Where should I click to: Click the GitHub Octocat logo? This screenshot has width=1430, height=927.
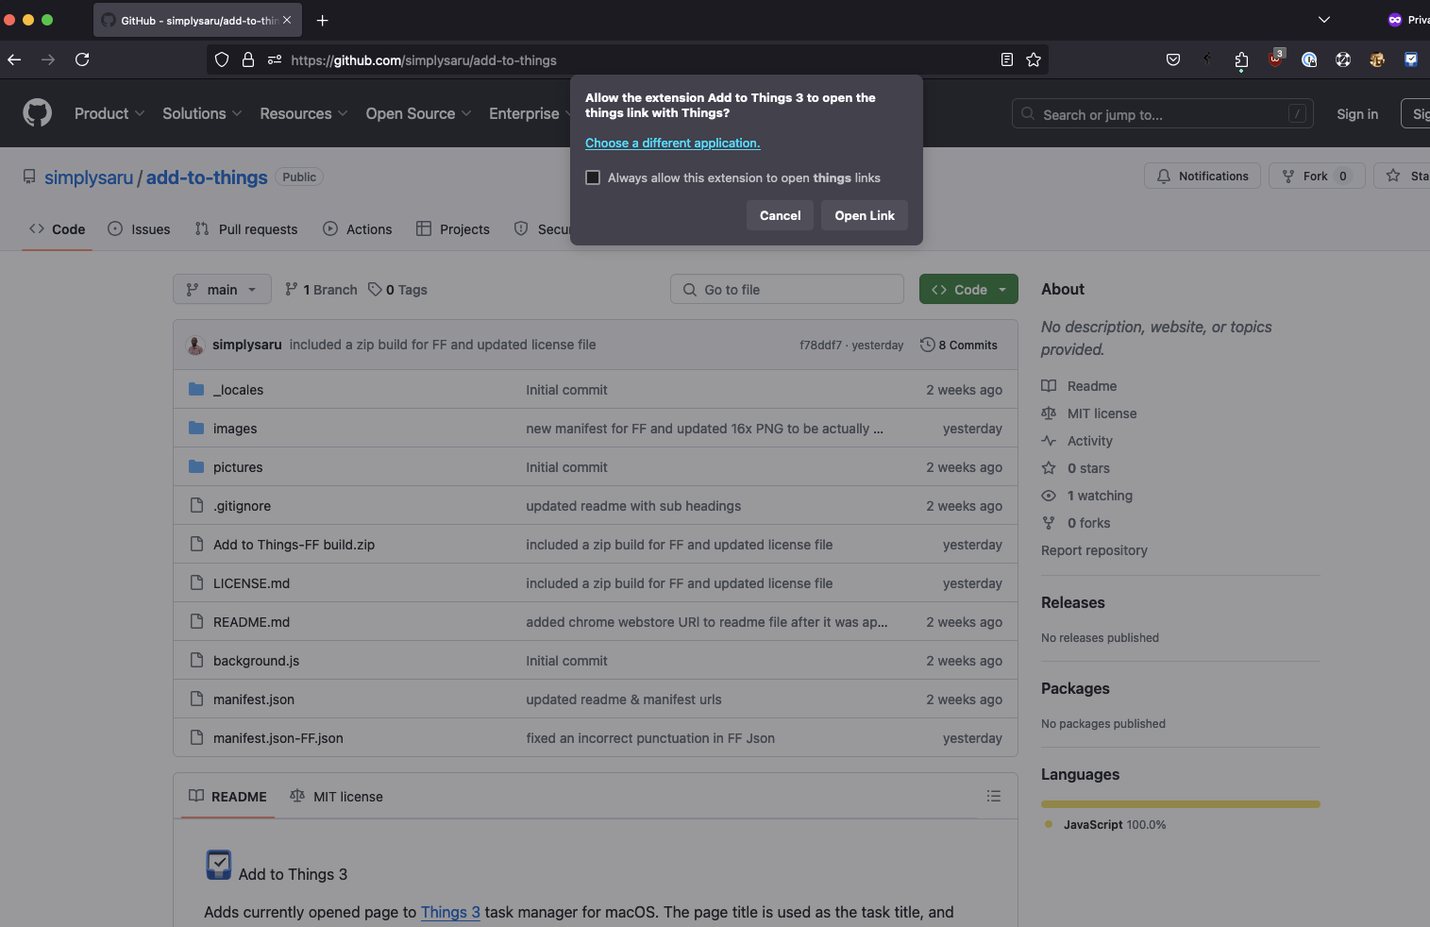tap(38, 113)
